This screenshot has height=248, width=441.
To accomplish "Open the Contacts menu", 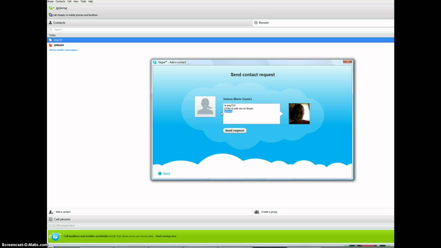I will click(x=60, y=1).
